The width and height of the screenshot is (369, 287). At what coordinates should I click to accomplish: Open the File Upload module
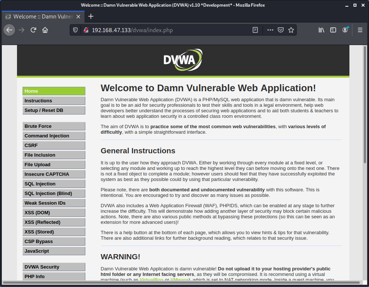coord(54,165)
